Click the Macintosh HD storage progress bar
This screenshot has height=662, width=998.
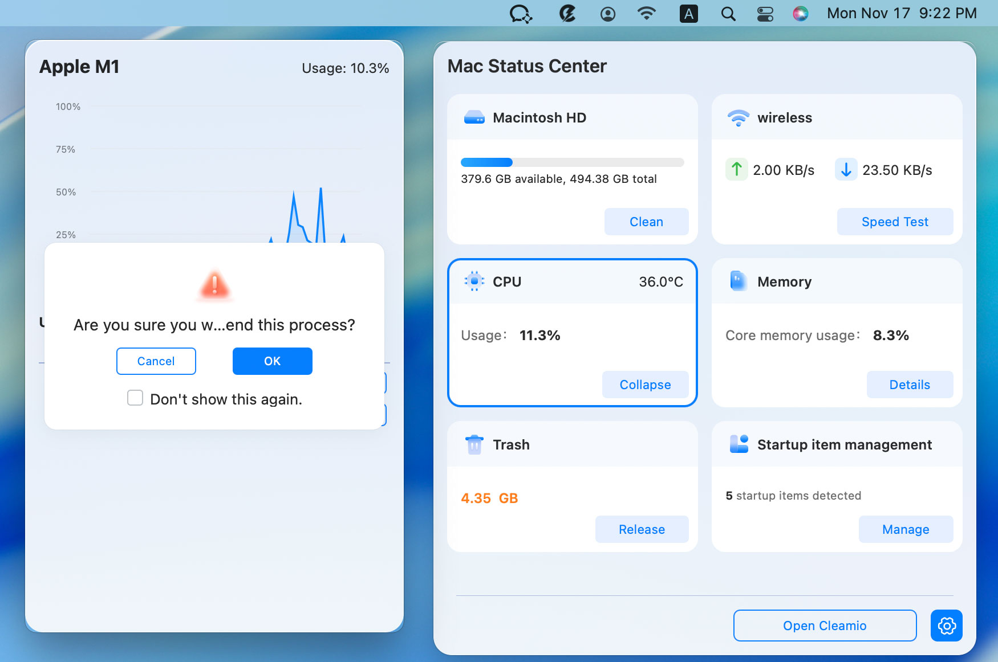pos(572,162)
